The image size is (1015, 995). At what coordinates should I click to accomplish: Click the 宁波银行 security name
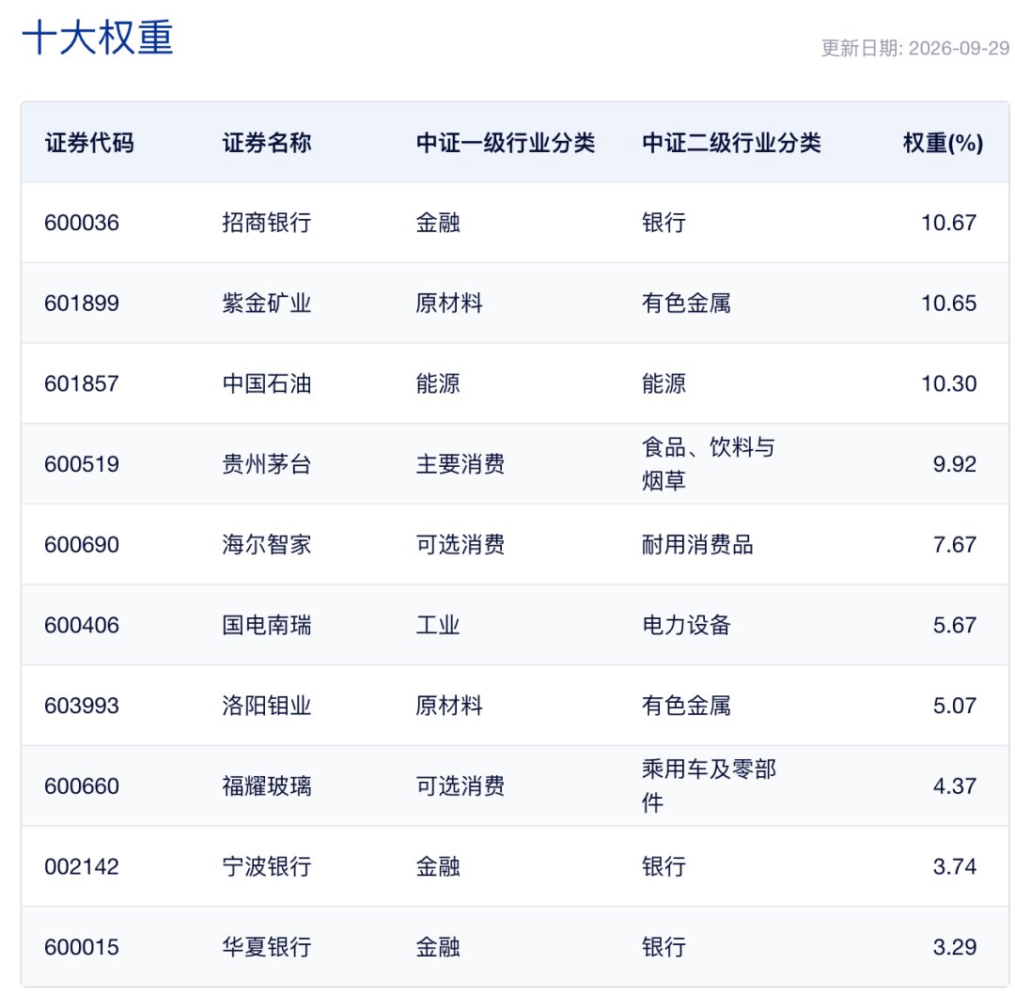pos(267,867)
